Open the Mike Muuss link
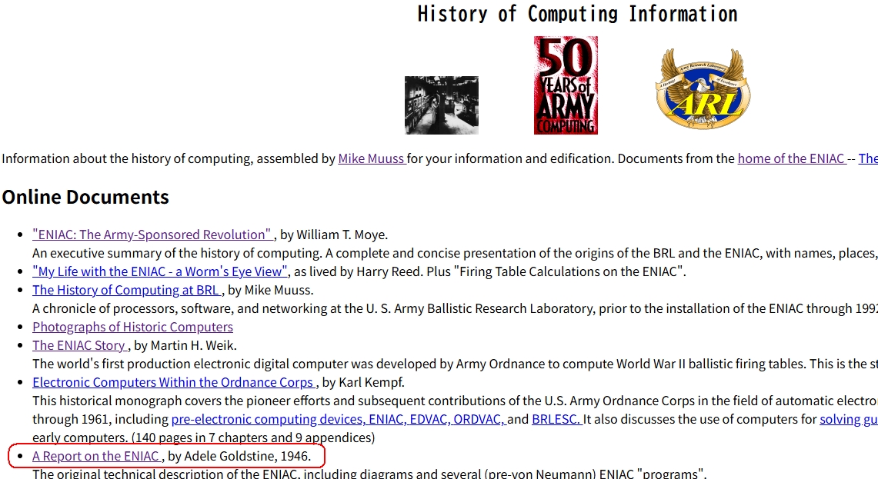 click(x=371, y=159)
